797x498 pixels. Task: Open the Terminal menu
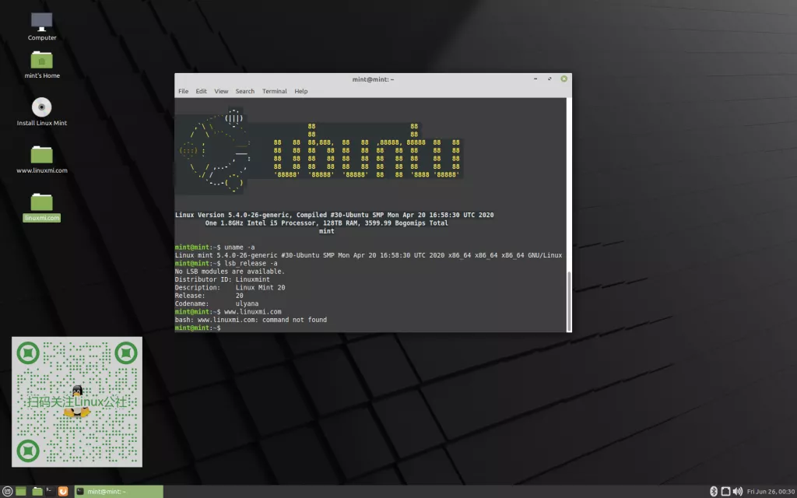(275, 92)
